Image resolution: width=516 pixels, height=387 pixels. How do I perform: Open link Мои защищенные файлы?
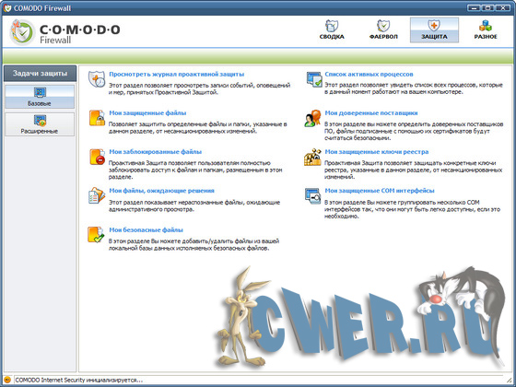pos(147,113)
